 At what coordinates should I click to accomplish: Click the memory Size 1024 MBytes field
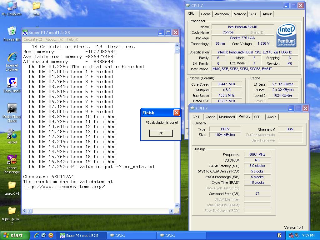pos(225,135)
